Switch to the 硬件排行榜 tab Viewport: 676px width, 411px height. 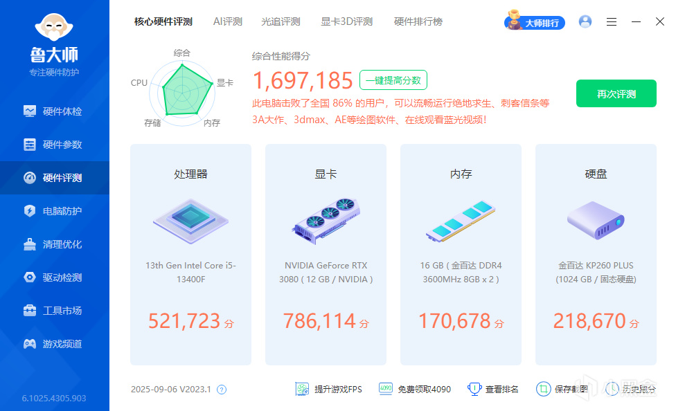tap(418, 21)
